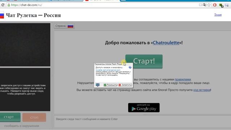Click the orange стоп button
Viewport: 231px width, 130px height.
click(34, 117)
